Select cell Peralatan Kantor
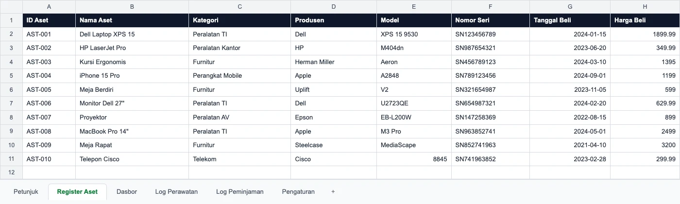The width and height of the screenshot is (680, 204). pyautogui.click(x=240, y=48)
